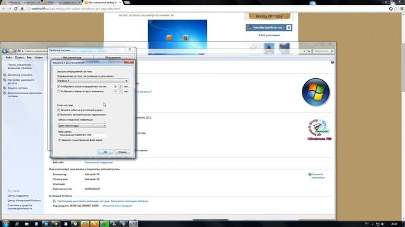This screenshot has height=227, width=405.
Task: Open the Сервис menu in Control Panel window
Action: (39, 57)
